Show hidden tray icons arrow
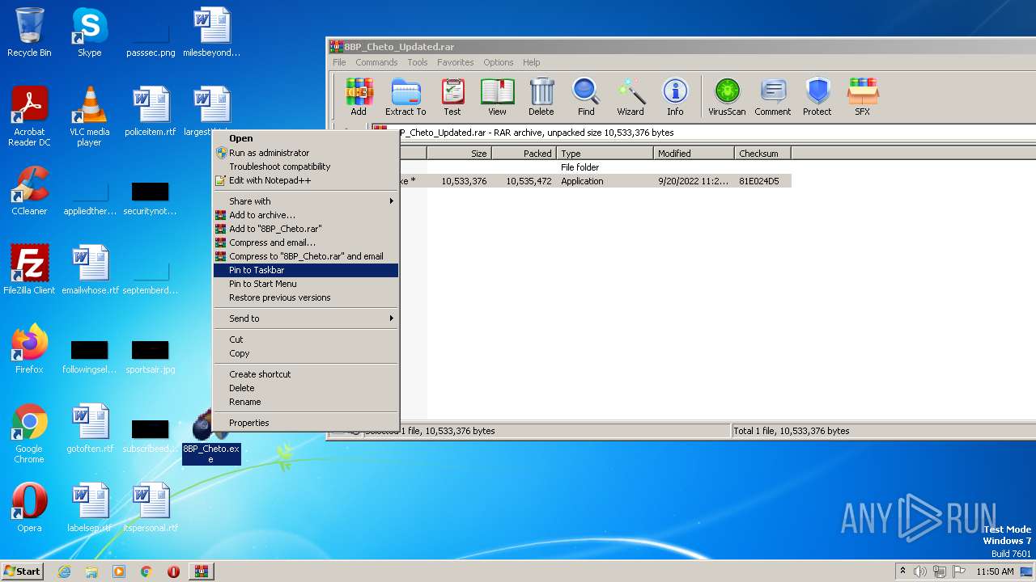Image resolution: width=1036 pixels, height=582 pixels. [902, 571]
